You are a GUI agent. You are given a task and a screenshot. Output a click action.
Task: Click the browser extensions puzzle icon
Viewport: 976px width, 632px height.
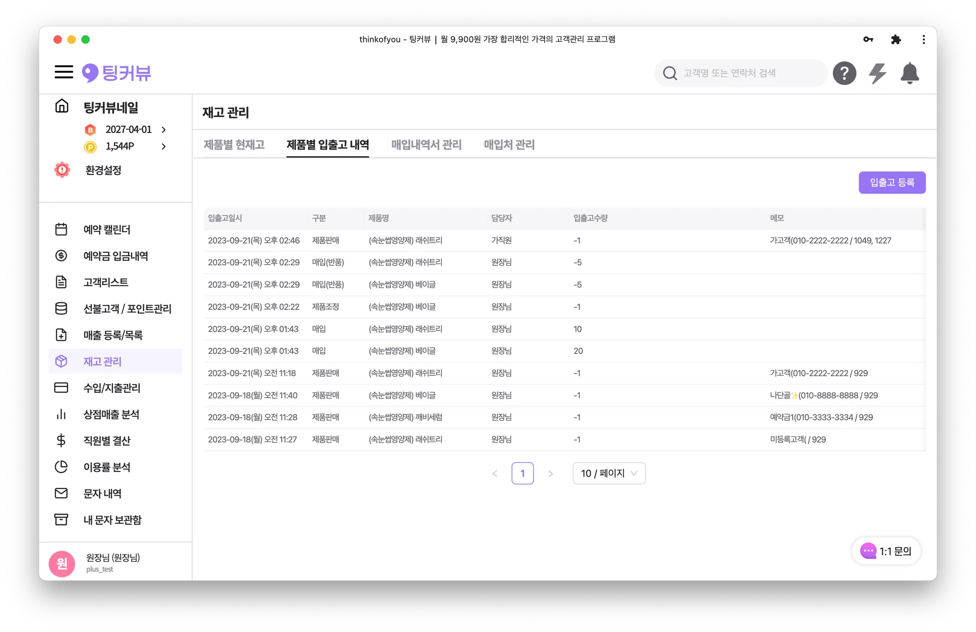[895, 40]
